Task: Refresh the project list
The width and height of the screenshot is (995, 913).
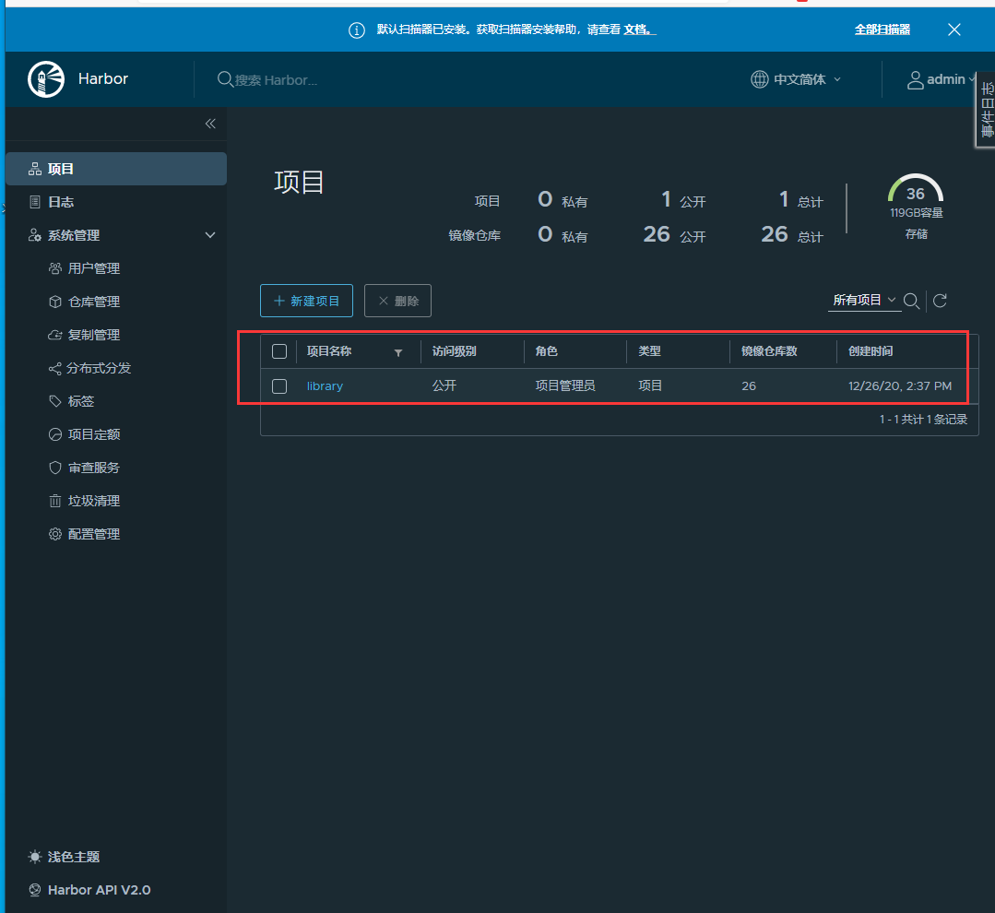Action: (x=940, y=301)
